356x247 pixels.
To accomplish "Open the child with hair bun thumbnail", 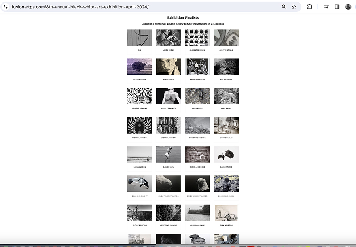I will [x=197, y=239].
